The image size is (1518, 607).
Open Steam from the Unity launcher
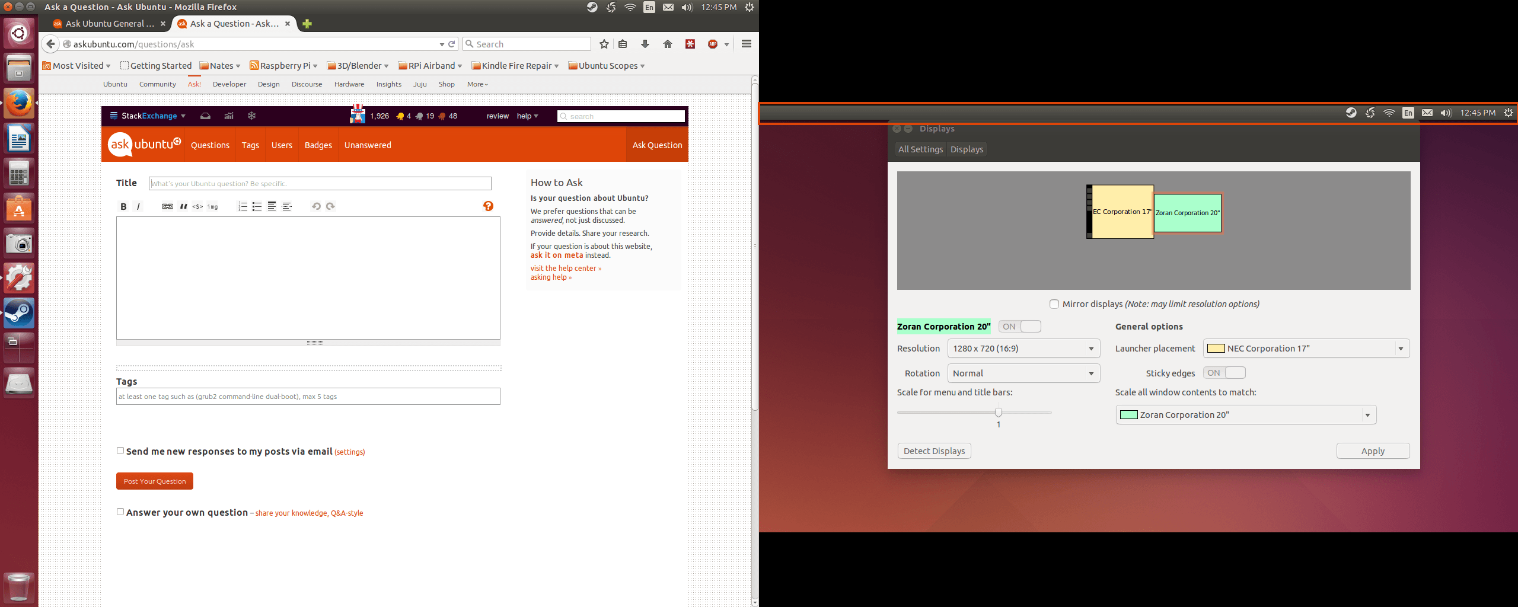pos(19,313)
